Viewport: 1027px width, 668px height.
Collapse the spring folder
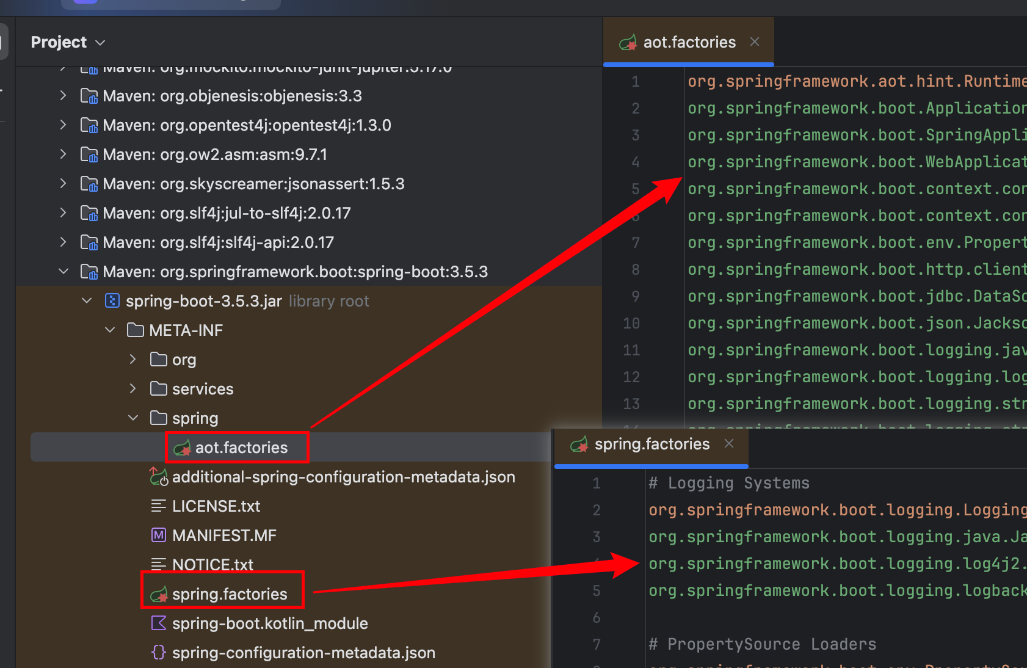pos(133,418)
